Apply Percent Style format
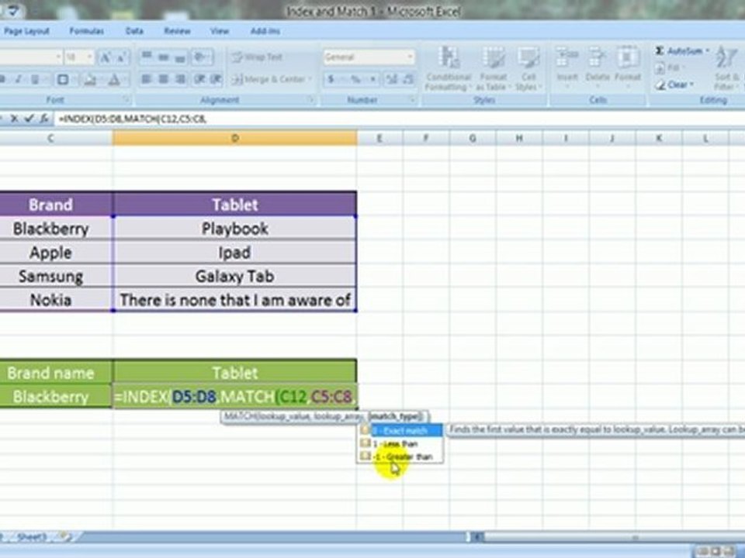Viewport: 745px width, 558px height. pos(355,79)
